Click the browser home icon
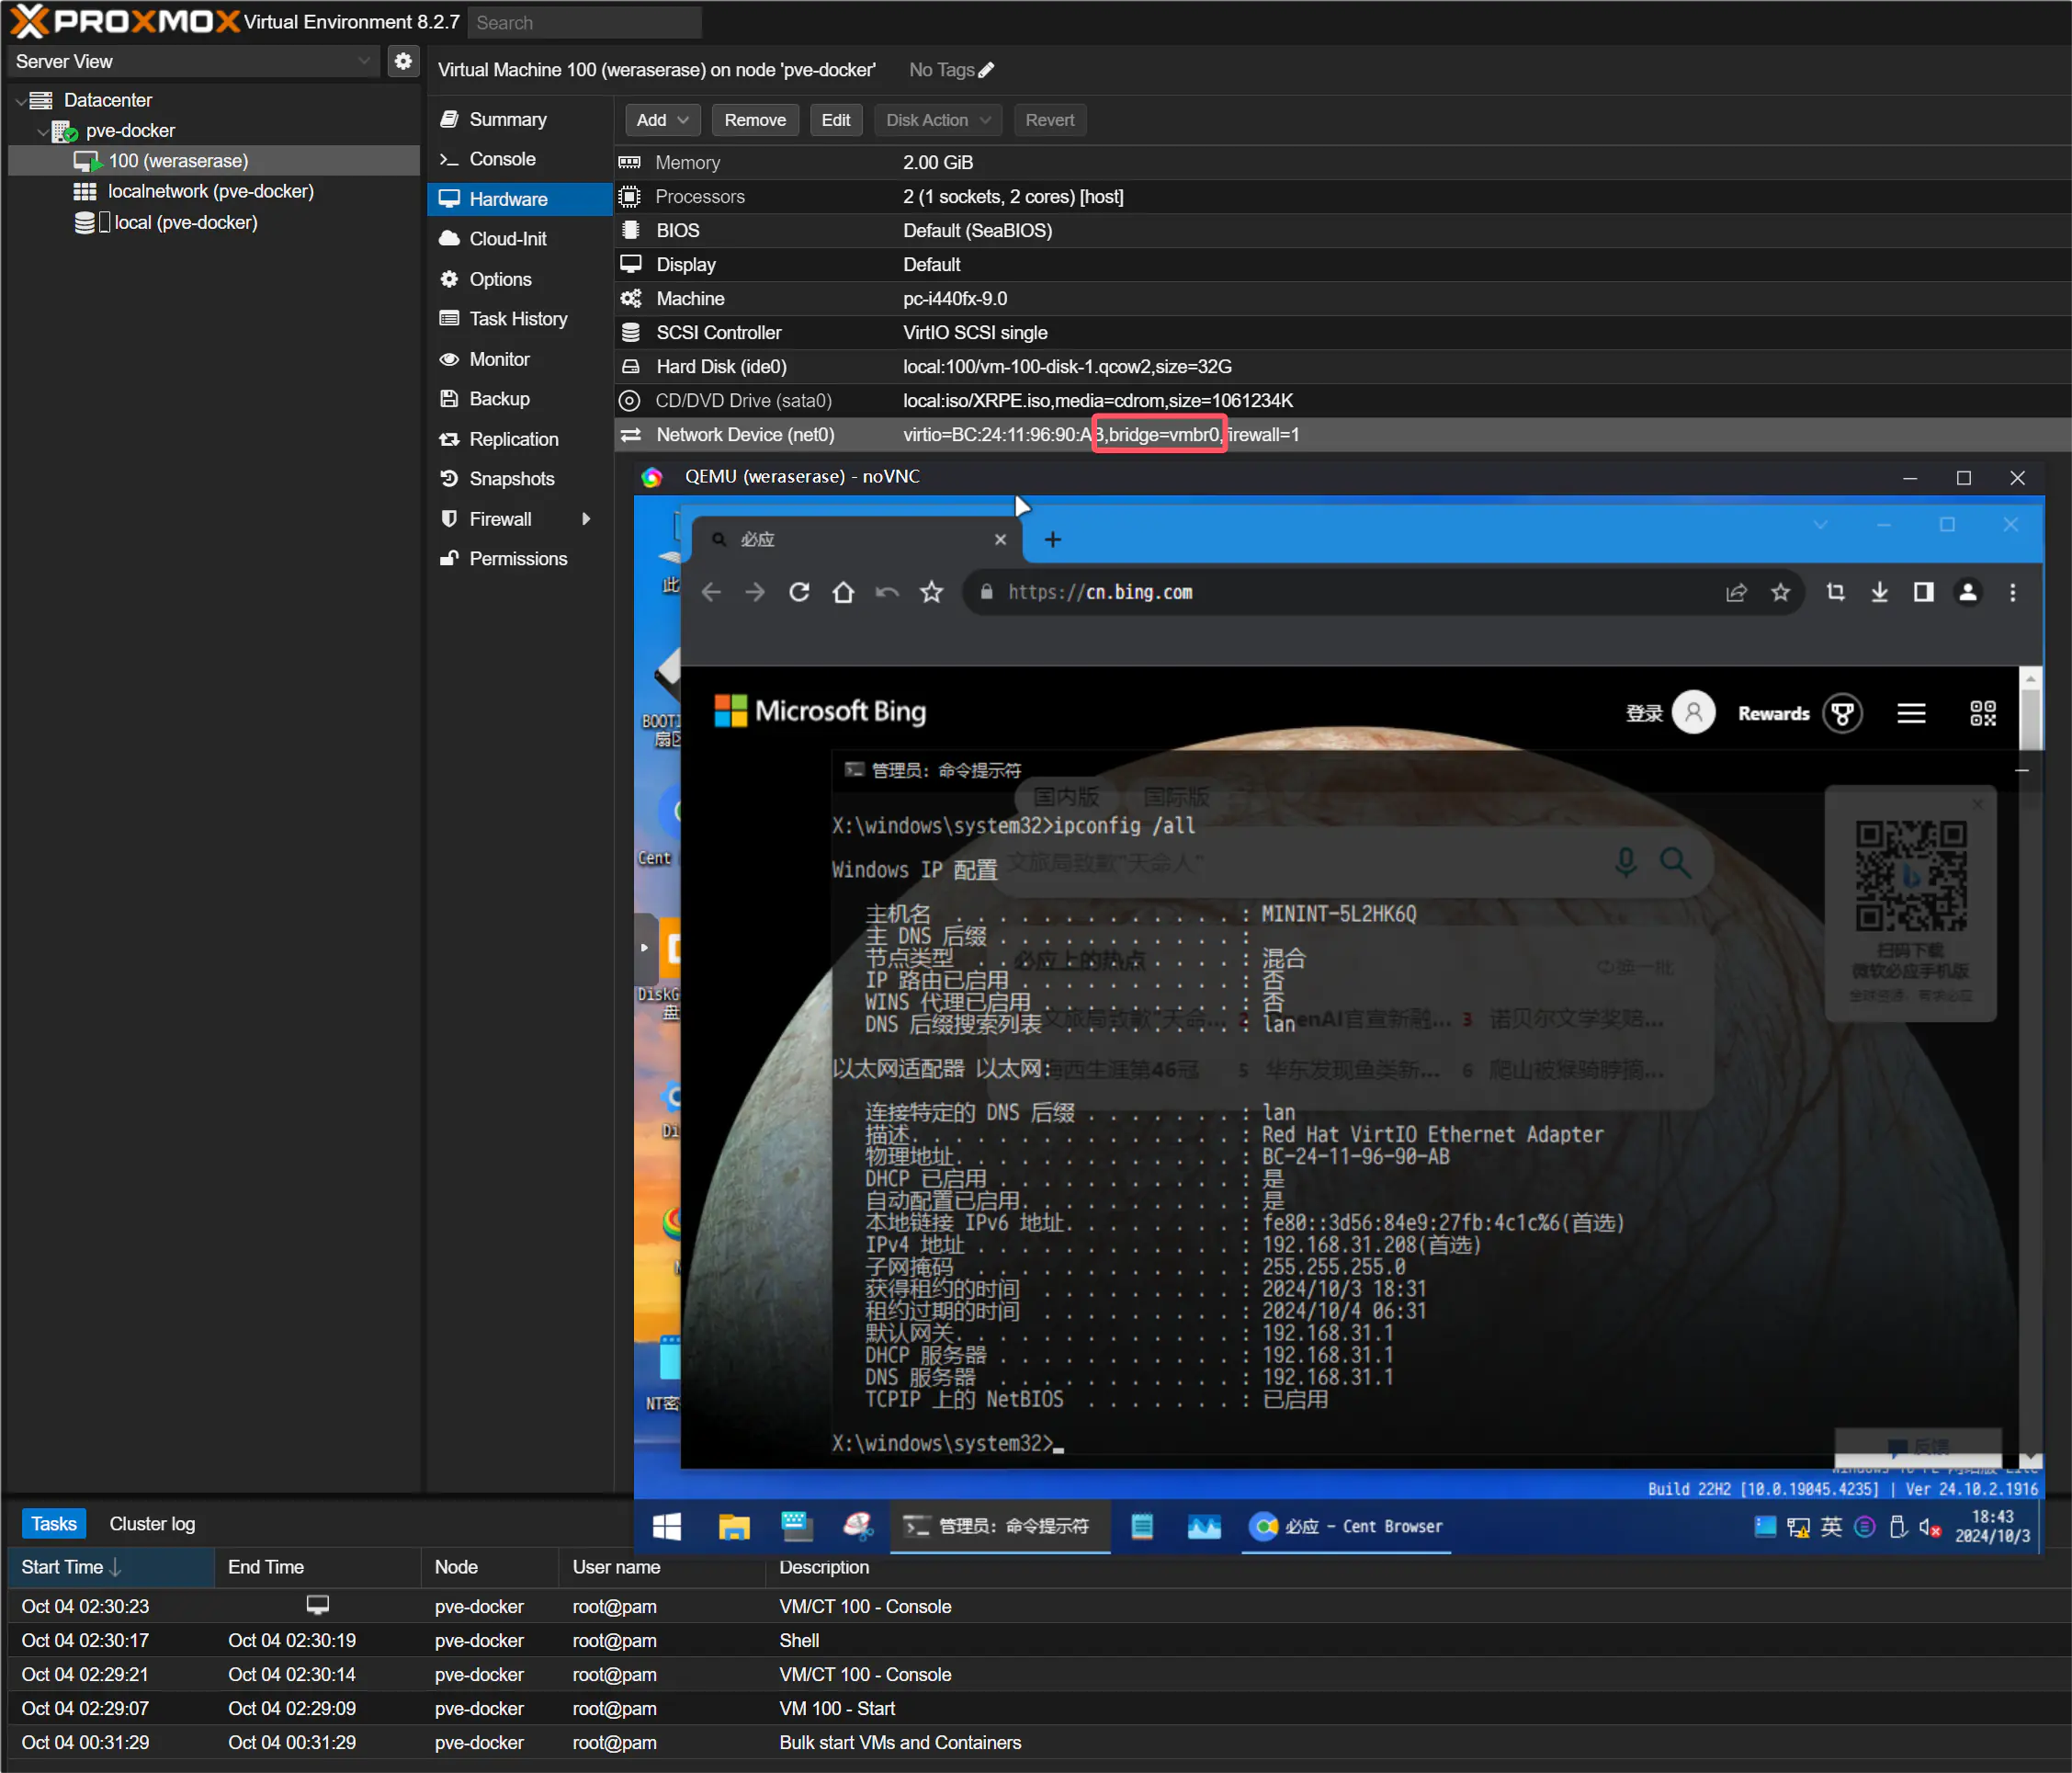Screen dimensions: 2072x1773 click(x=843, y=592)
